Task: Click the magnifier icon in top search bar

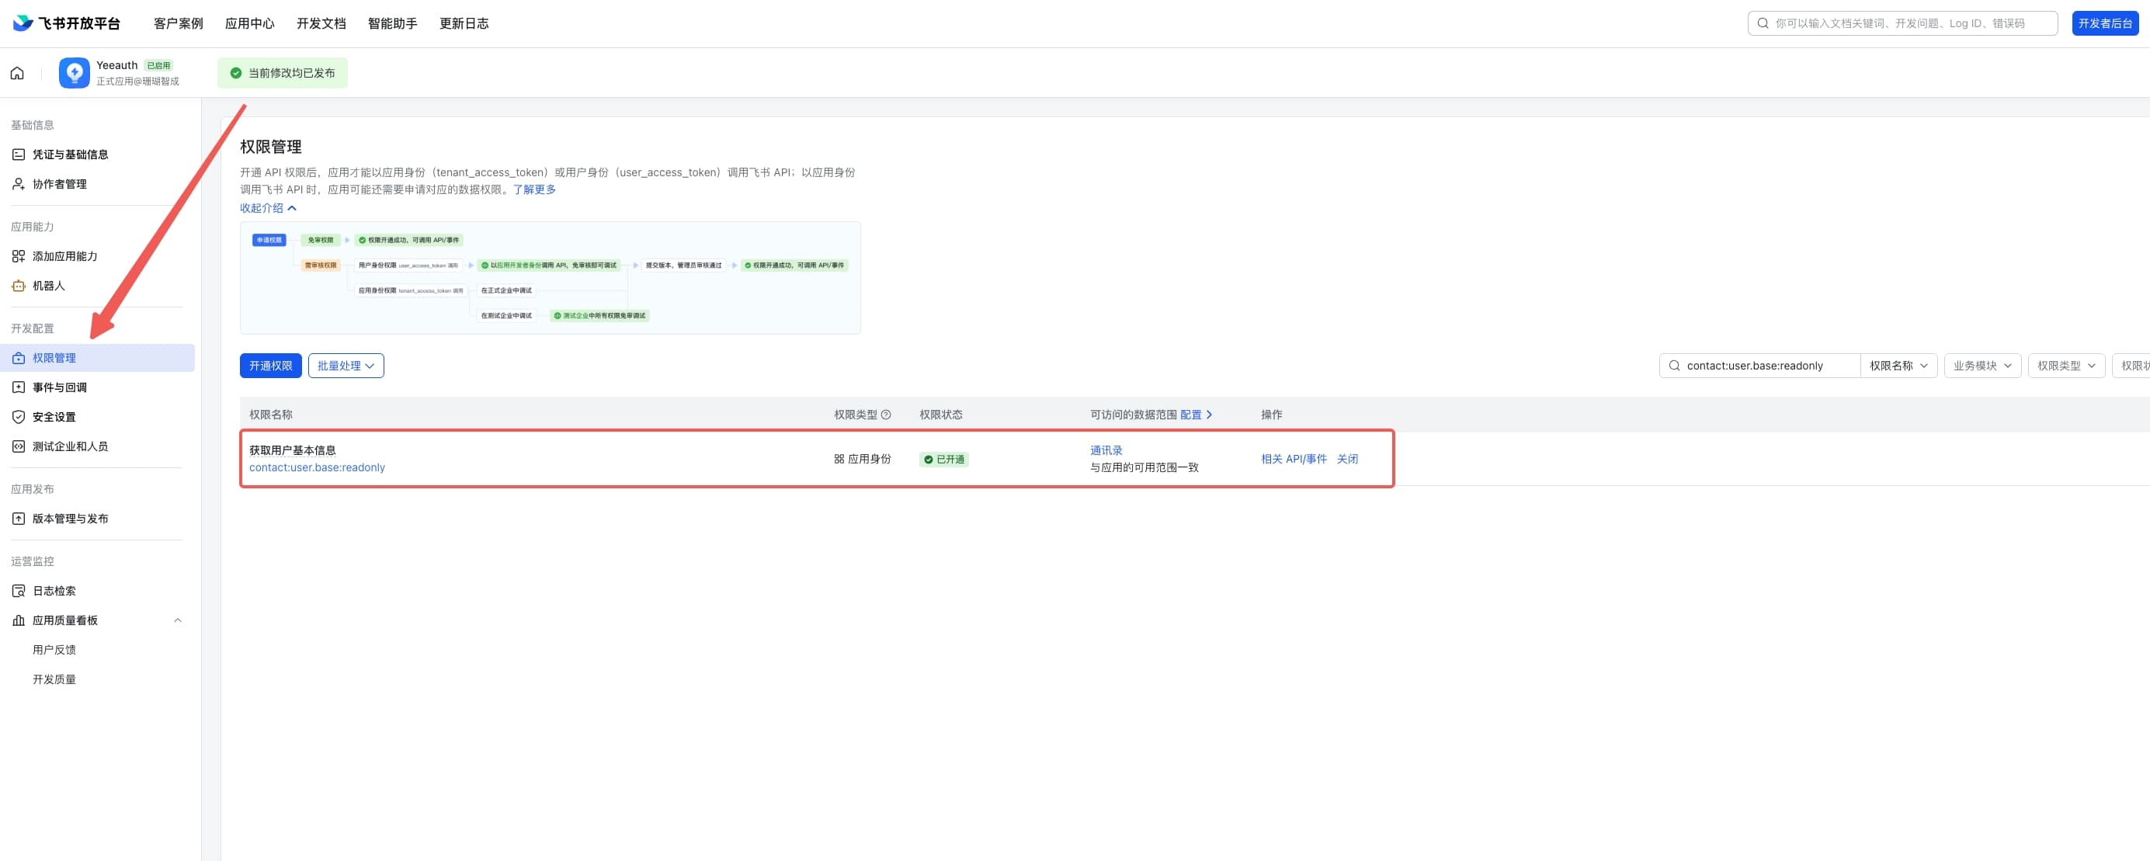Action: [1763, 23]
